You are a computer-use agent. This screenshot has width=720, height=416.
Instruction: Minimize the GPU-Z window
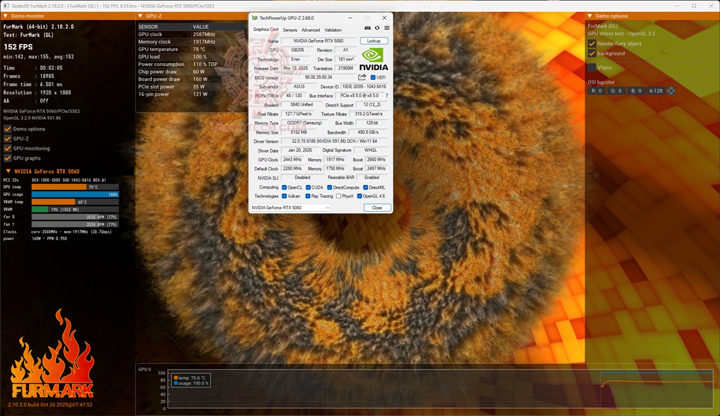(351, 18)
